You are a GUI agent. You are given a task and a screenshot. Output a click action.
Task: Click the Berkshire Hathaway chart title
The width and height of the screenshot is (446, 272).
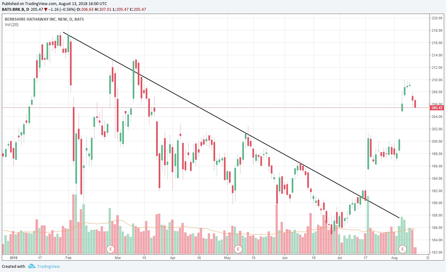[x=44, y=19]
